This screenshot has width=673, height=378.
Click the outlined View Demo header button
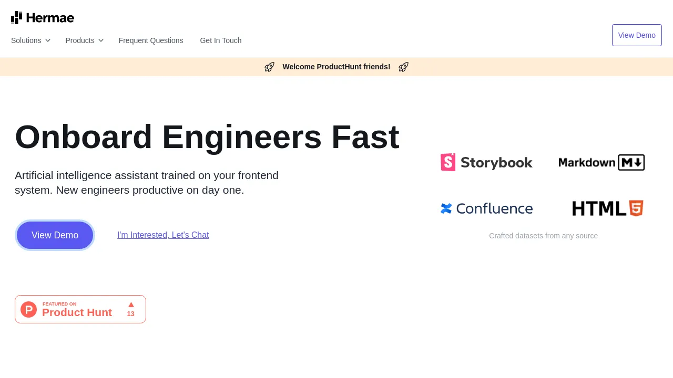pos(637,35)
